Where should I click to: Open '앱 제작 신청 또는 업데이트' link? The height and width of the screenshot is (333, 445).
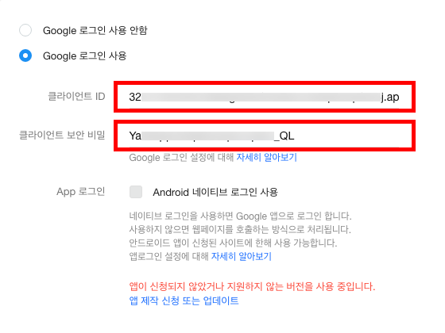[184, 300]
